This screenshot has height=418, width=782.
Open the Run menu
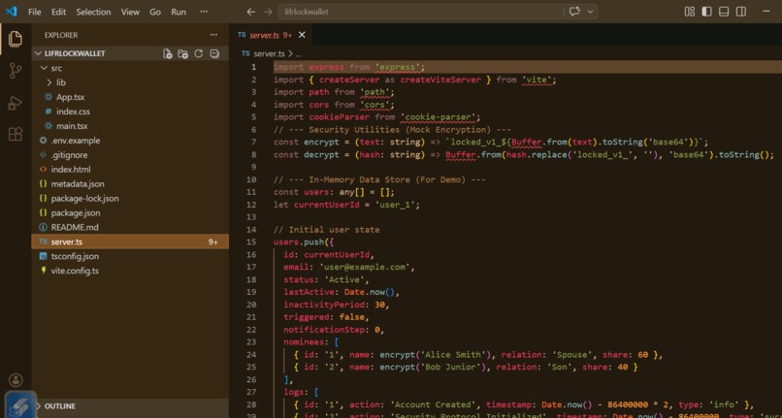coord(179,12)
